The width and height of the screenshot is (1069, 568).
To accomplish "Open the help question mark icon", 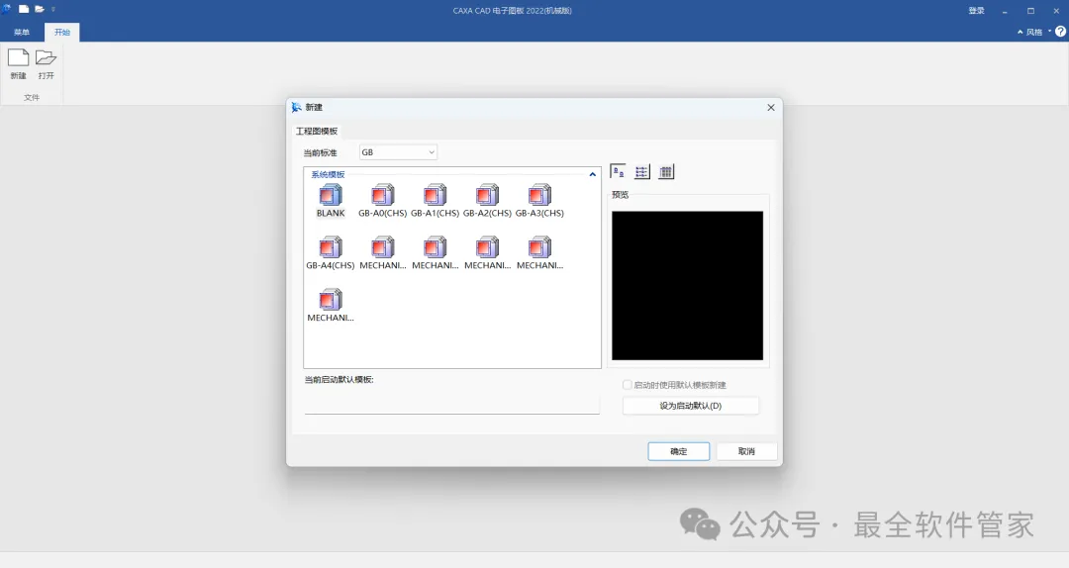I will (1061, 32).
